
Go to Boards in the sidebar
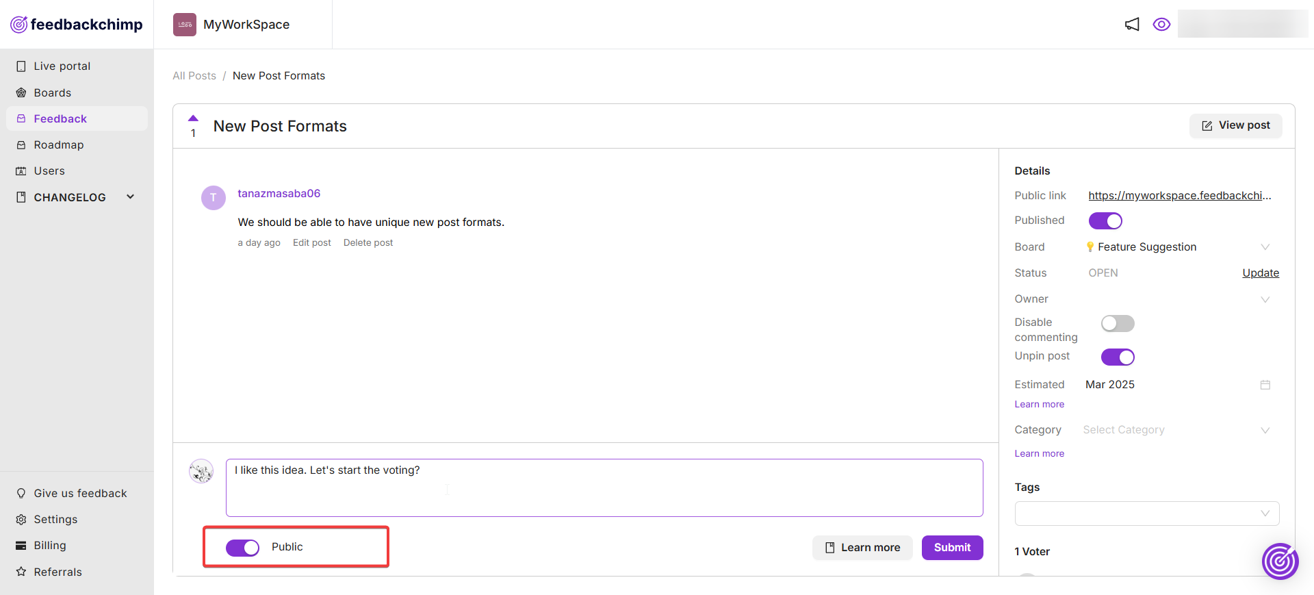(x=77, y=92)
